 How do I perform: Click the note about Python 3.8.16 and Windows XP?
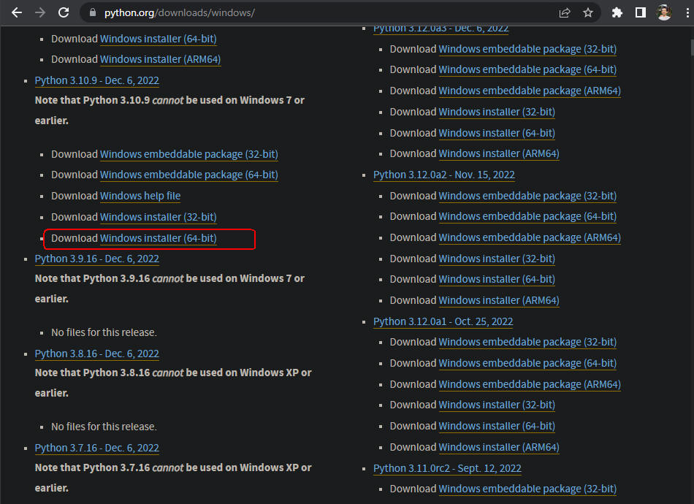click(x=173, y=383)
